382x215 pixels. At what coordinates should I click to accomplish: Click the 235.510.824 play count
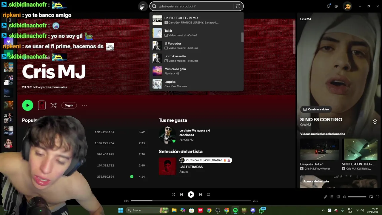tap(106, 176)
